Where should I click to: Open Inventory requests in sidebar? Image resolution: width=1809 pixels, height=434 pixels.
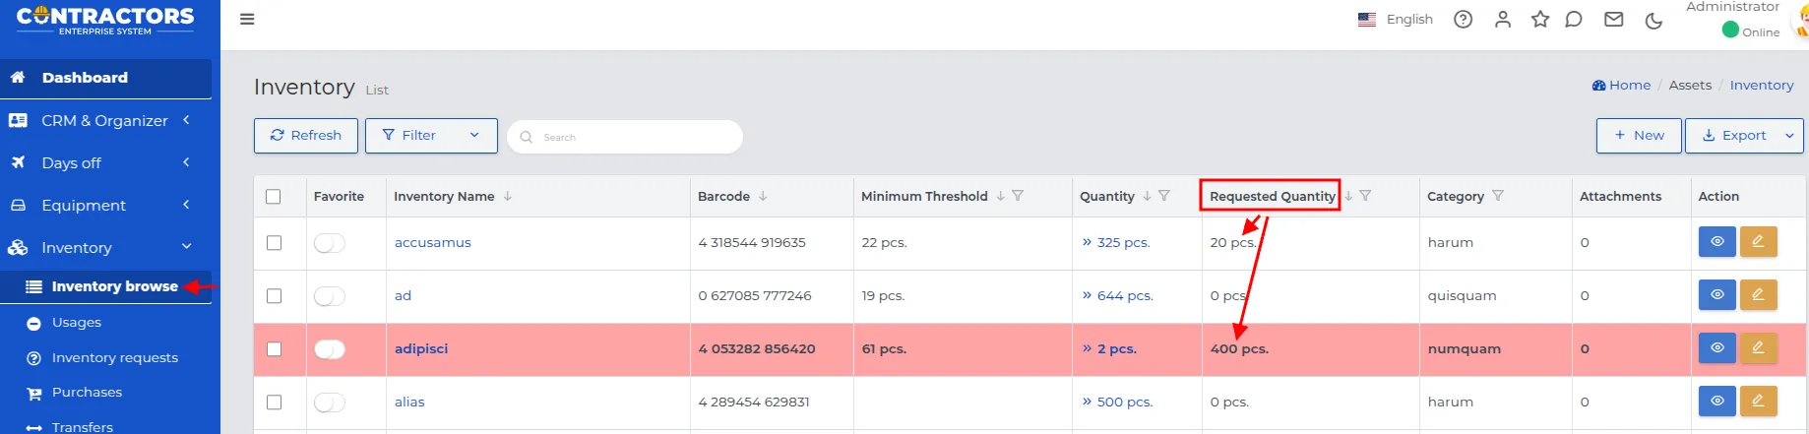(114, 358)
